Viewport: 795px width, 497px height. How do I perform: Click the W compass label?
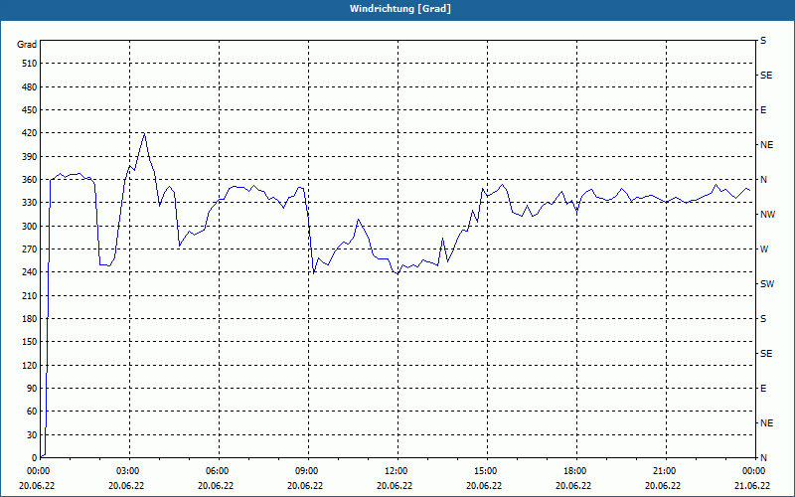(764, 249)
